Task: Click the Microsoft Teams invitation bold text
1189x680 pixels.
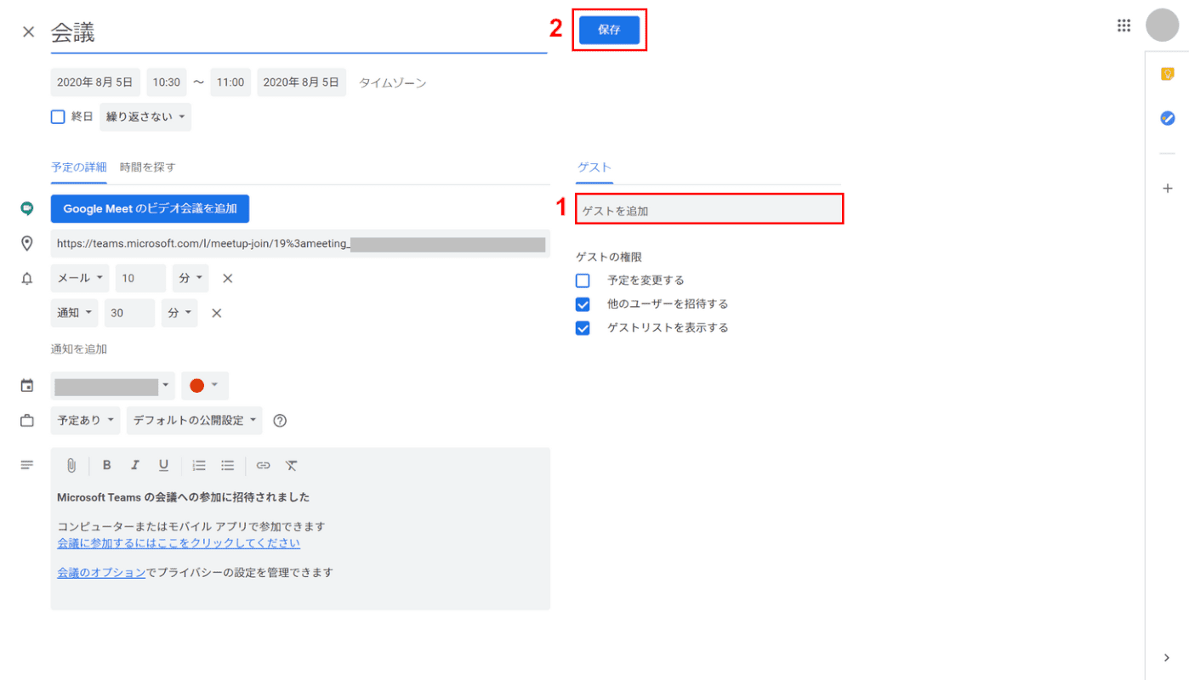Action: click(184, 497)
